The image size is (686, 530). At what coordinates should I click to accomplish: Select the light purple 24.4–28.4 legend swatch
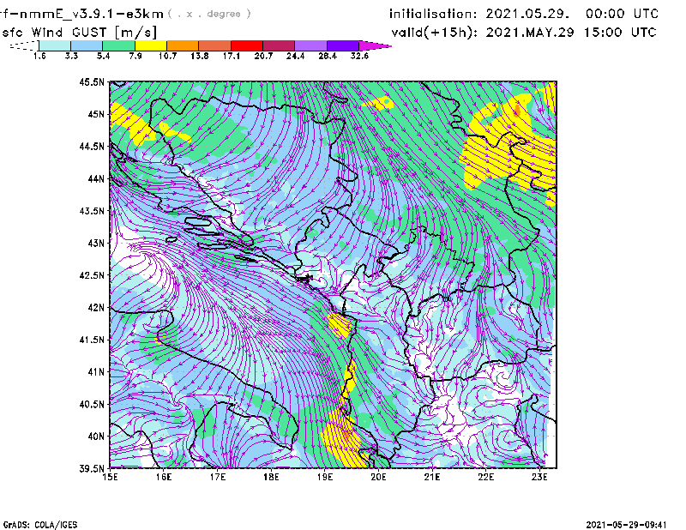tap(310, 45)
